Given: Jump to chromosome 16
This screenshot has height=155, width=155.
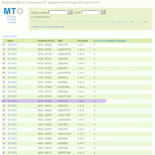Looking at the screenshot, I should [x=103, y=22].
